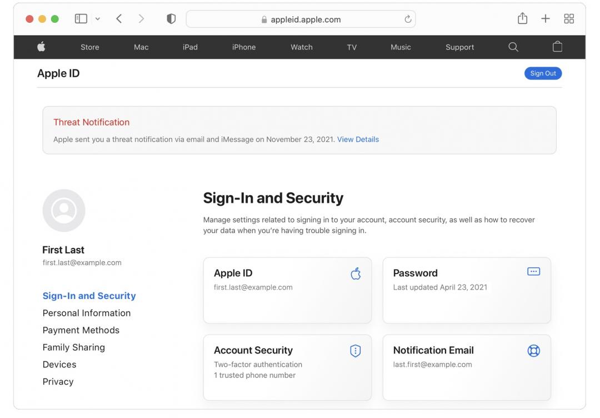Viewport: 600px width, 418px height.
Task: Click the Sign Out button
Action: click(x=543, y=73)
